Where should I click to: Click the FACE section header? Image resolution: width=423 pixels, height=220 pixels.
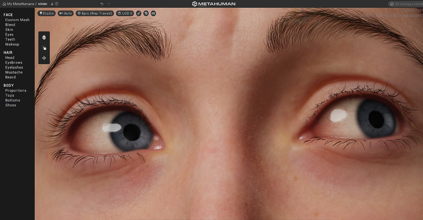8,15
